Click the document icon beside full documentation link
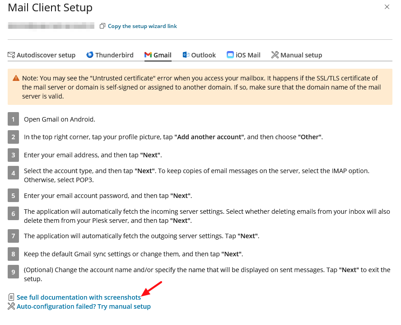 pos(11,297)
